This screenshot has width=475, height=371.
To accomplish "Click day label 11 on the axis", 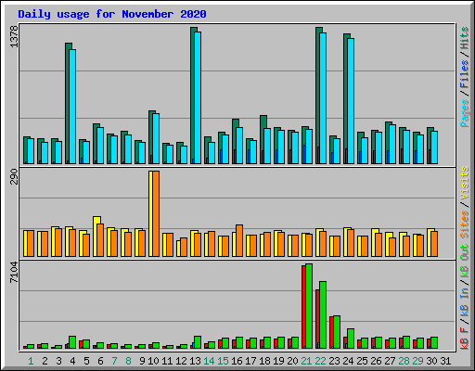I will point(167,361).
